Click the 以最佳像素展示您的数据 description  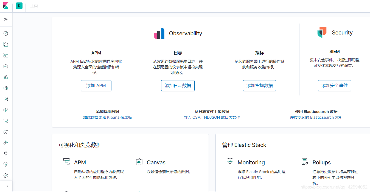[x=169, y=172]
